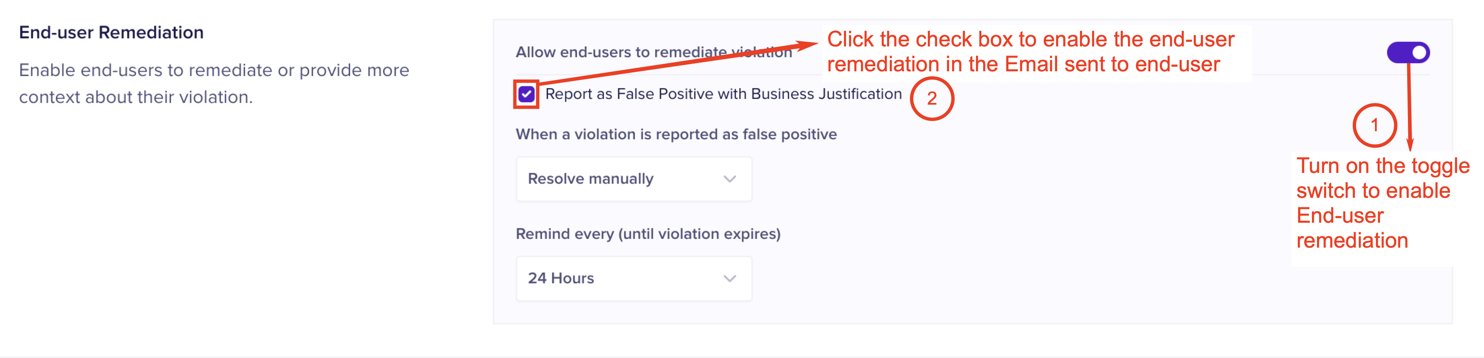Turn off the end-user remediation toggle switch
Image resolution: width=1484 pixels, height=358 pixels.
tap(1407, 53)
